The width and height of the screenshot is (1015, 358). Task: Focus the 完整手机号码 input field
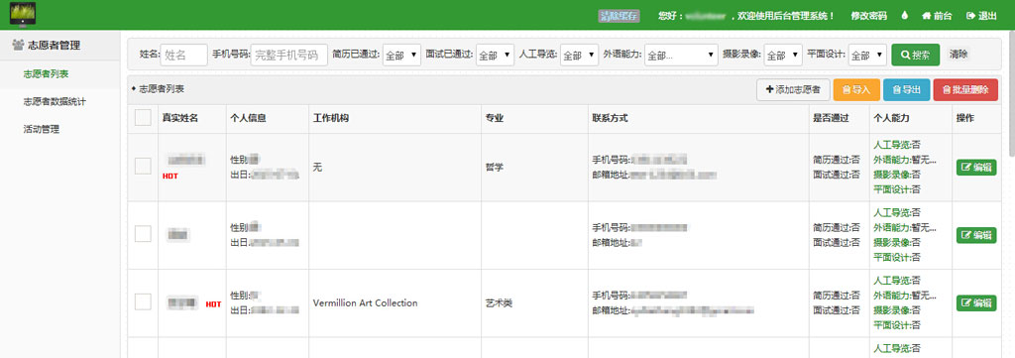[288, 55]
